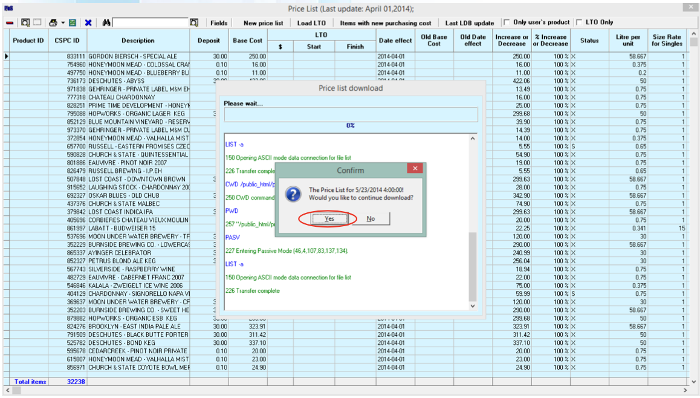
Task: Click the horizontal scrollbar right arrow
Action: coord(685,390)
